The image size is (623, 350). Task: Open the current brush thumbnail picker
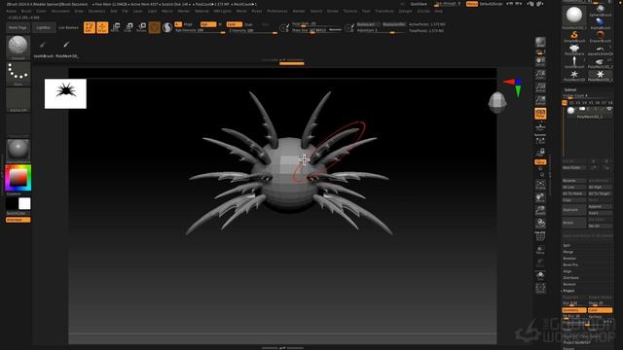(18, 47)
